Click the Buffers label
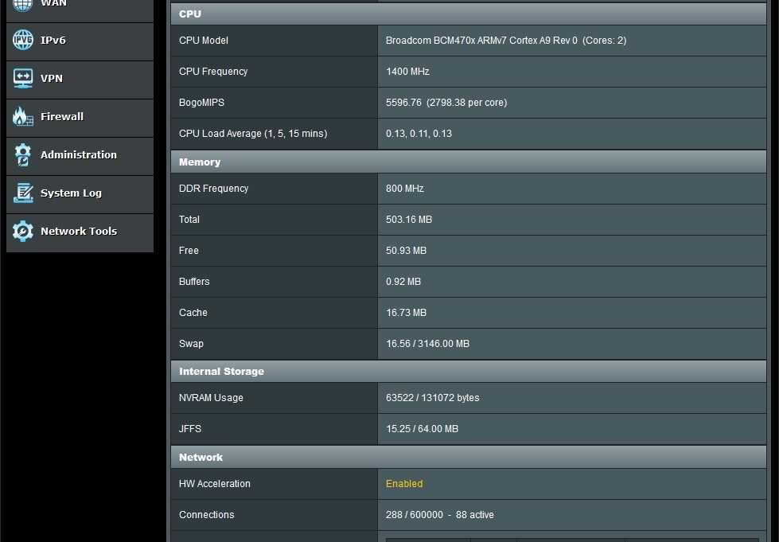Screen dimensions: 779x542 [x=194, y=282]
